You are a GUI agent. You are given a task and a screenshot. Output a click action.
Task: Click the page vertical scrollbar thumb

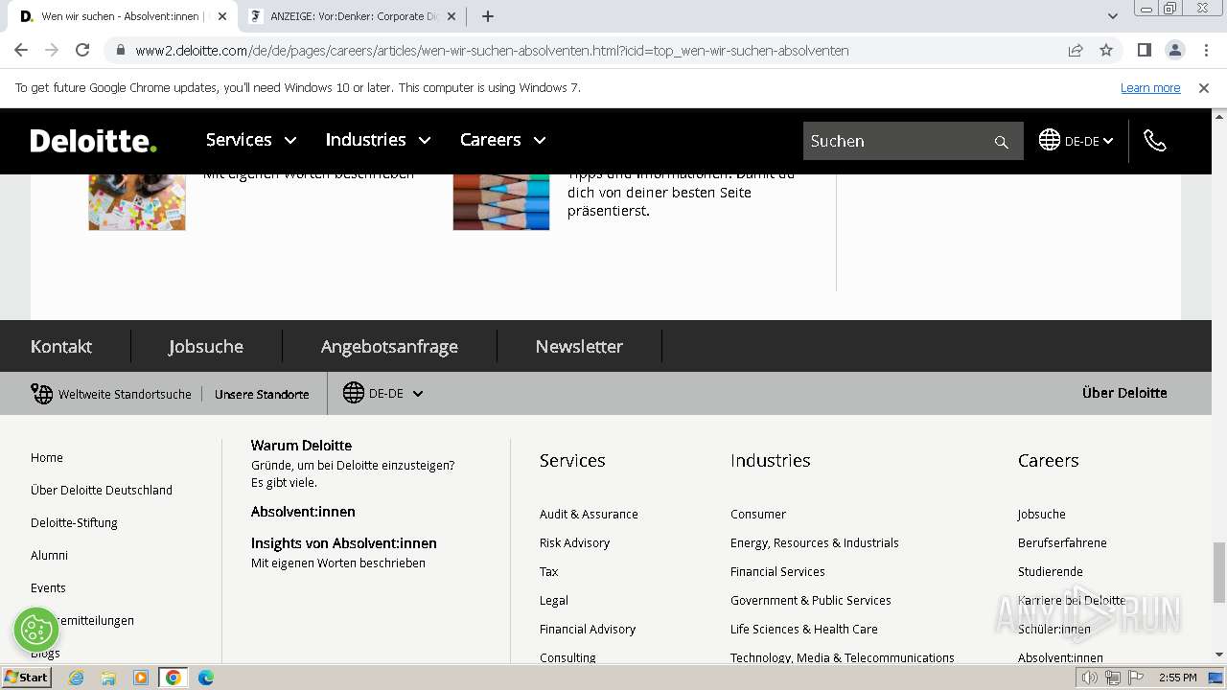[1219, 572]
